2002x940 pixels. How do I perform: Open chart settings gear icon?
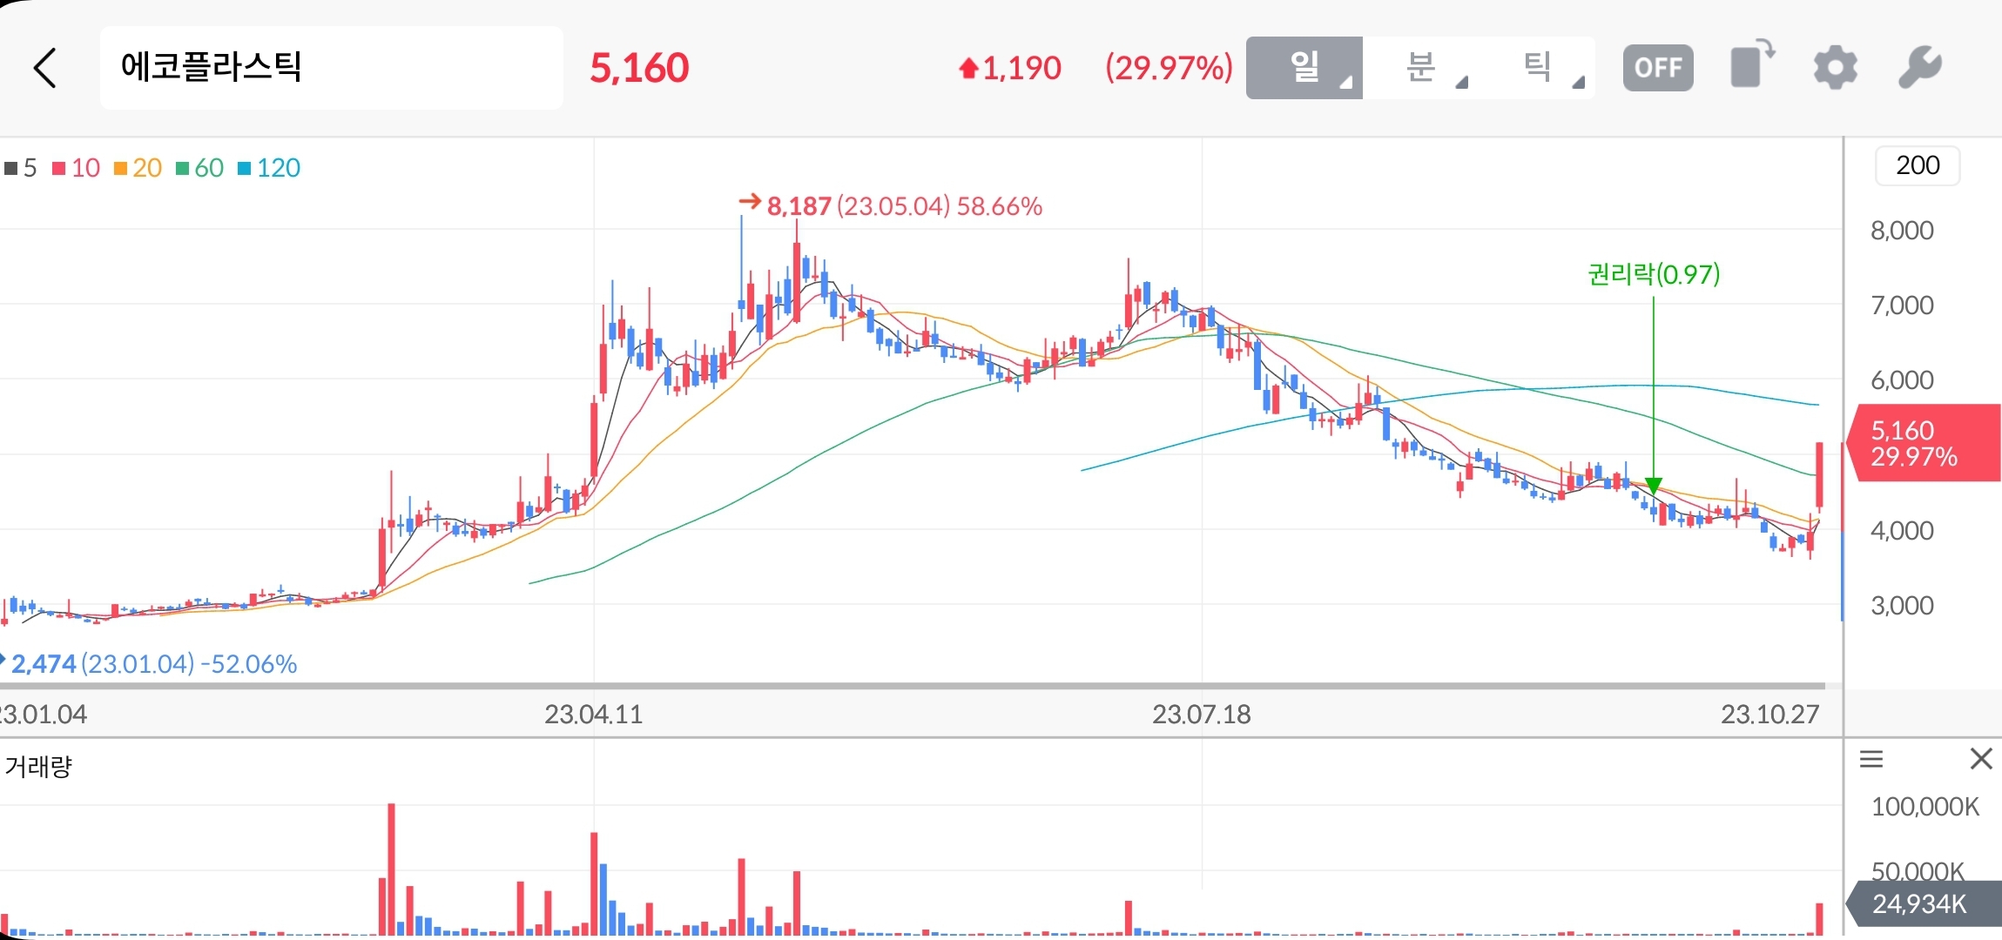(1835, 68)
